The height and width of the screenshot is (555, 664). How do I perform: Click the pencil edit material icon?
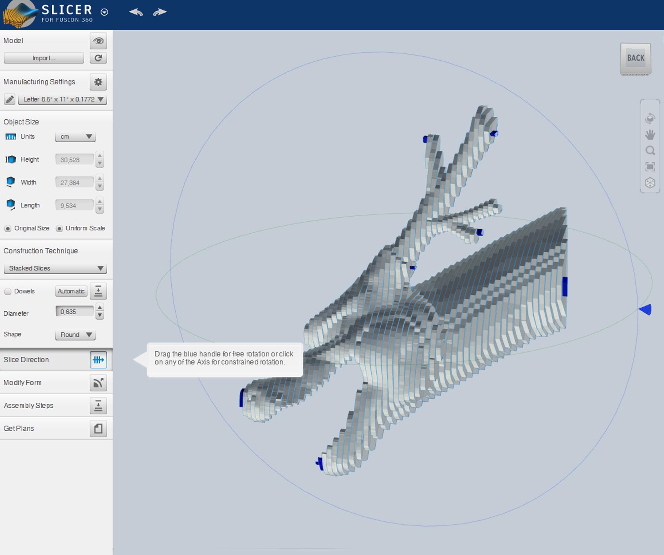point(10,99)
